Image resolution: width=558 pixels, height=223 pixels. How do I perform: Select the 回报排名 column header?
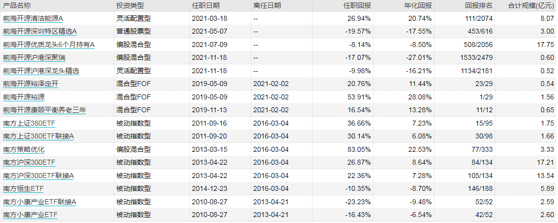click(479, 5)
